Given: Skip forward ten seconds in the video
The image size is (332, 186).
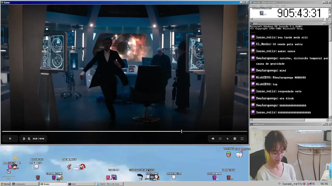Looking at the screenshot, I should click(x=29, y=139).
